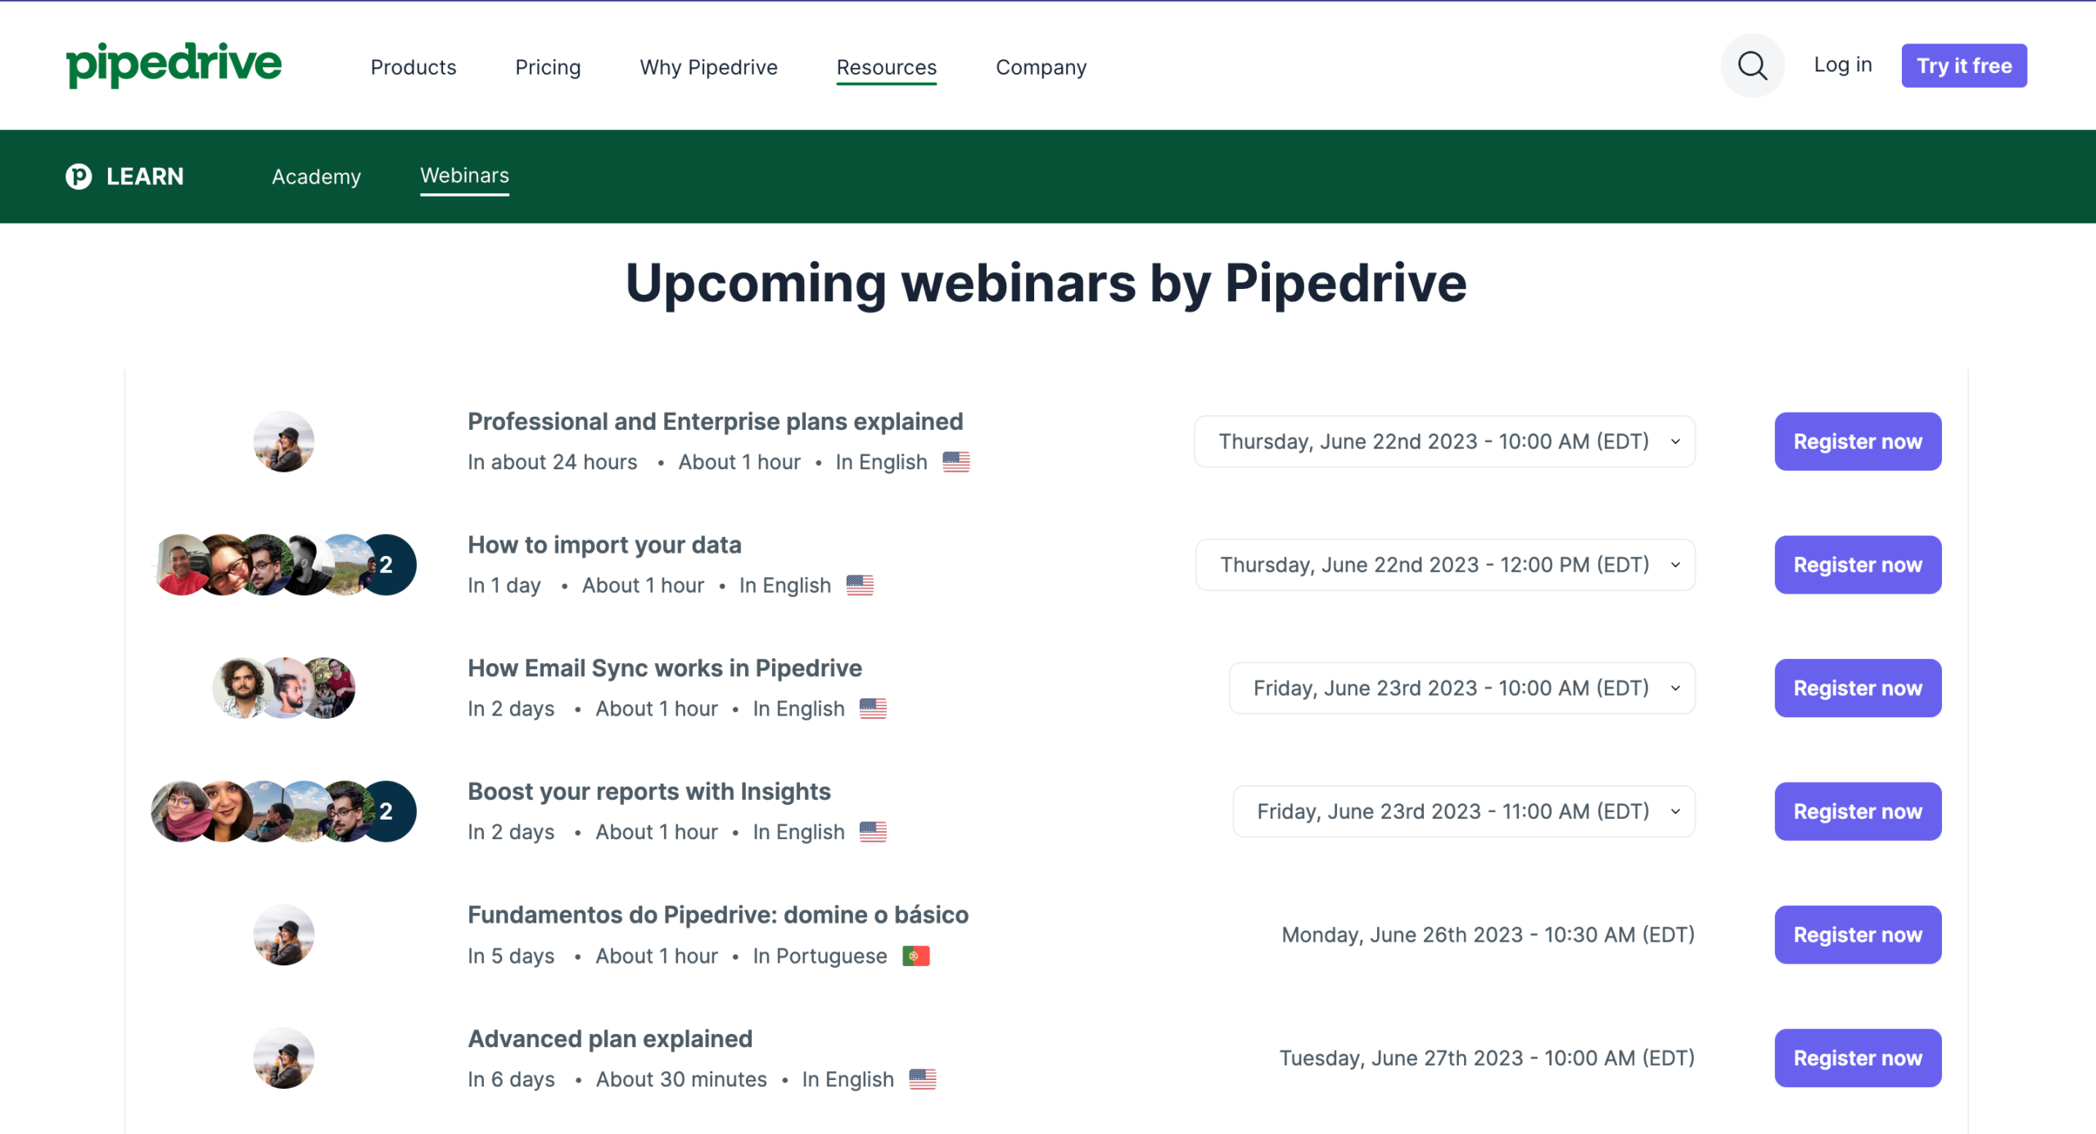Click Register now for Fundamentos do Pipedrive
2096x1134 pixels.
pos(1857,934)
